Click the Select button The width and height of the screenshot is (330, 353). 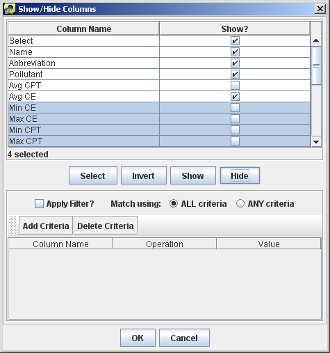tap(93, 175)
